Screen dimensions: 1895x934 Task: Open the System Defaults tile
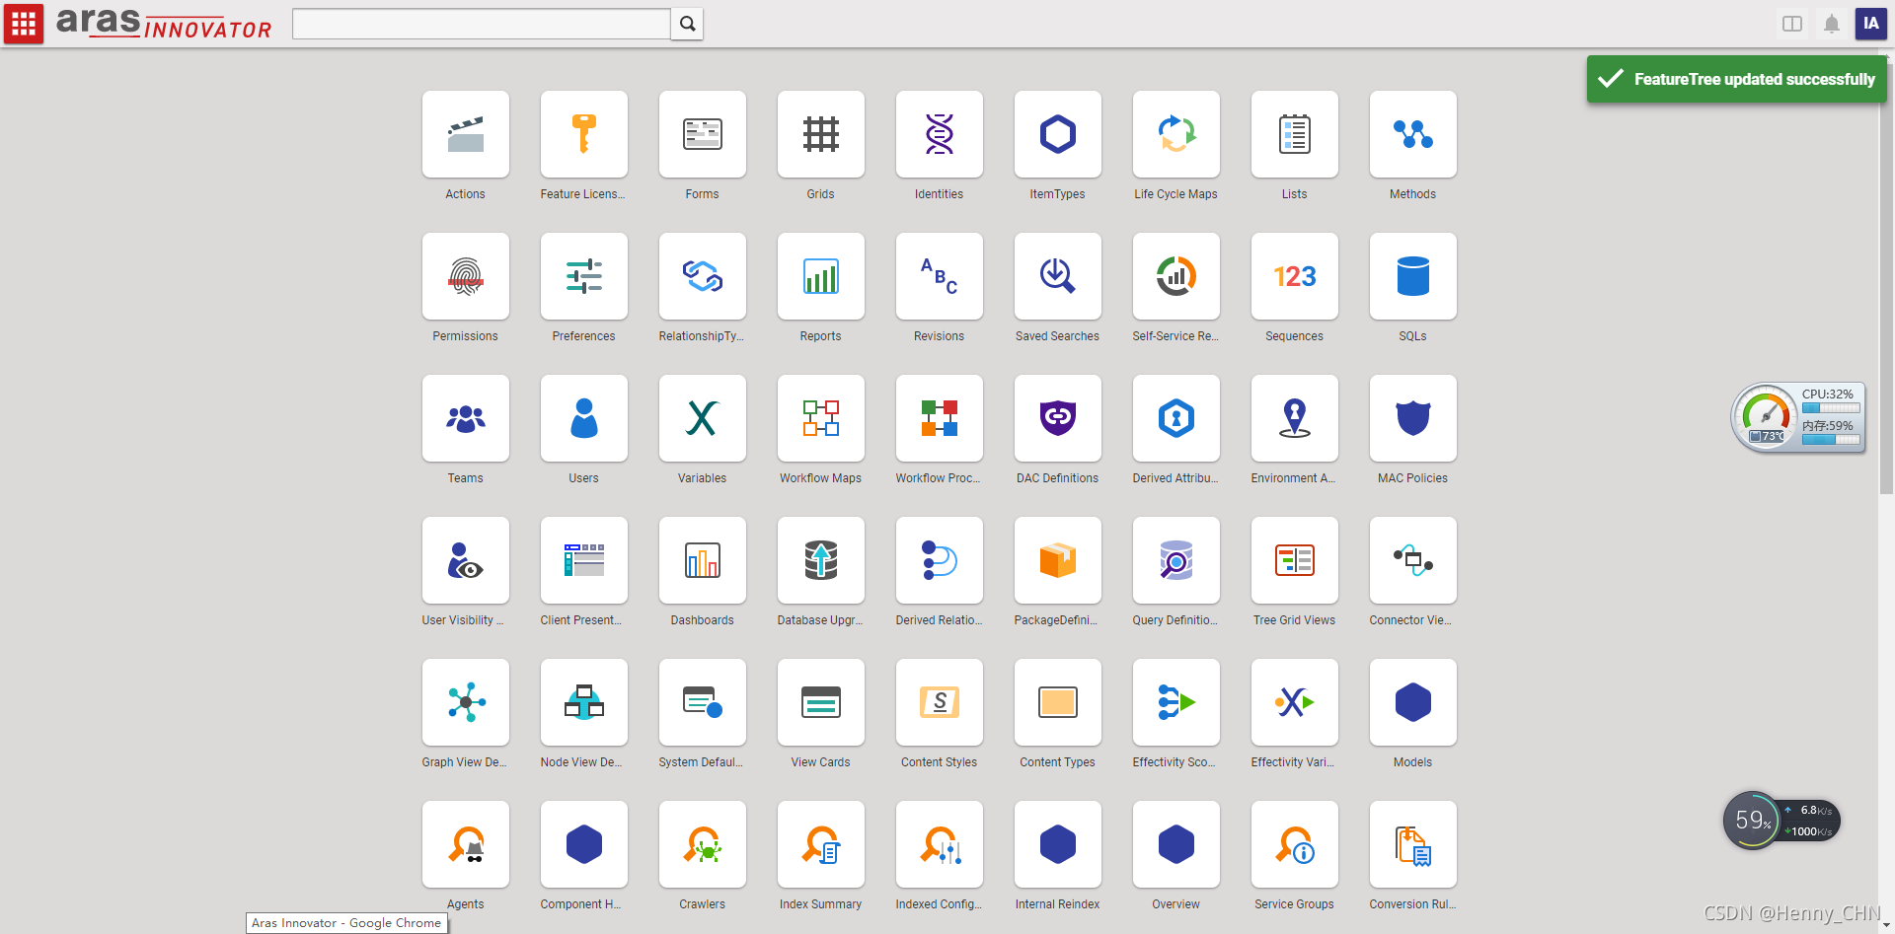coord(703,702)
